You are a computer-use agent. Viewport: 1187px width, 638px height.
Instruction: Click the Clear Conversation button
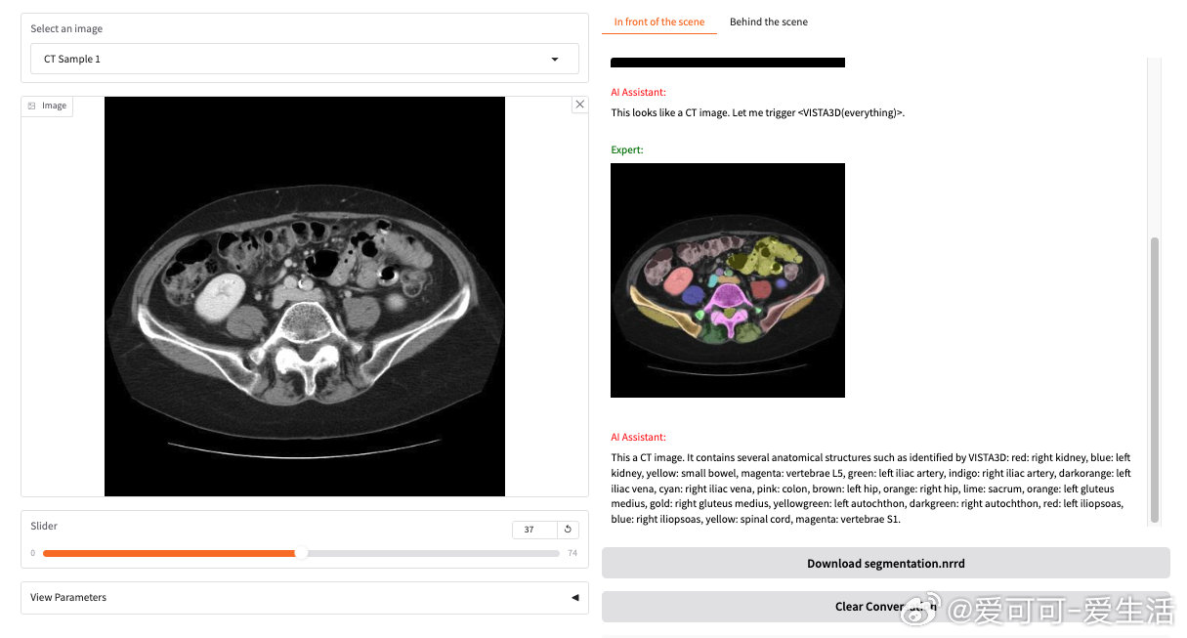(x=885, y=606)
